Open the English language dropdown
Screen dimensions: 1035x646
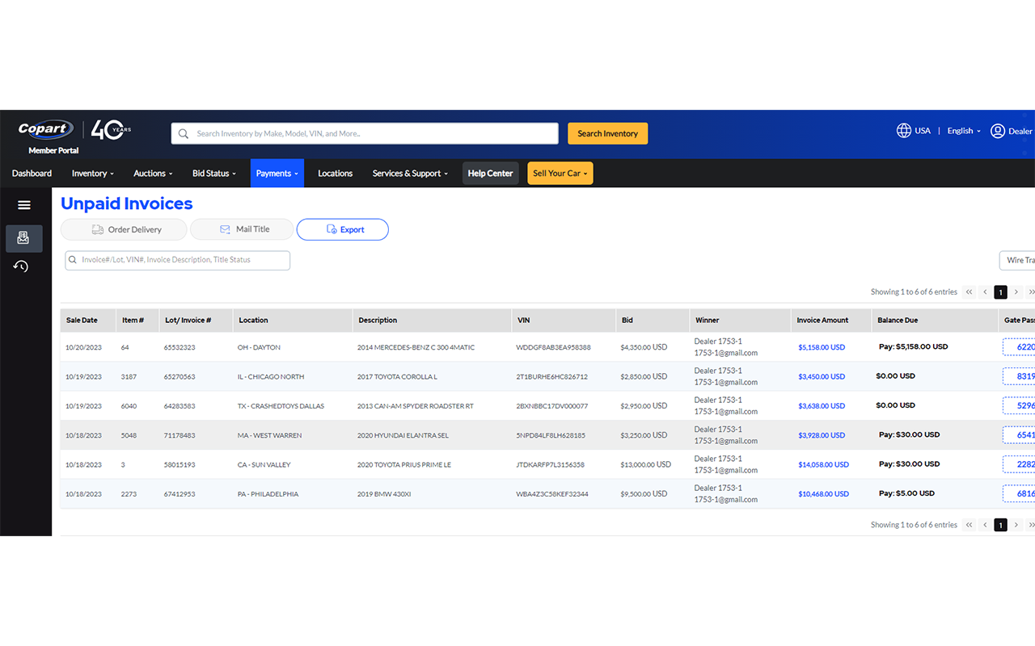click(964, 131)
